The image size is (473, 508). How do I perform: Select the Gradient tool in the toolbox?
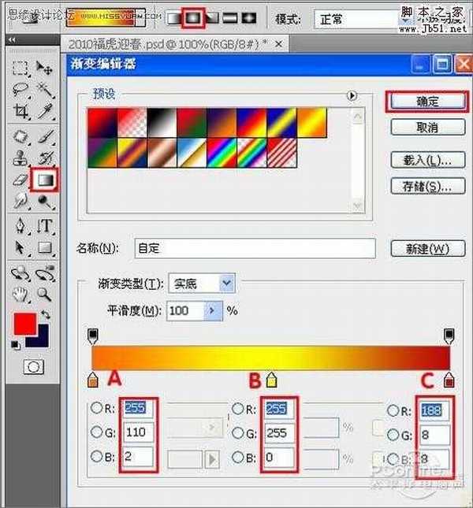(x=44, y=180)
